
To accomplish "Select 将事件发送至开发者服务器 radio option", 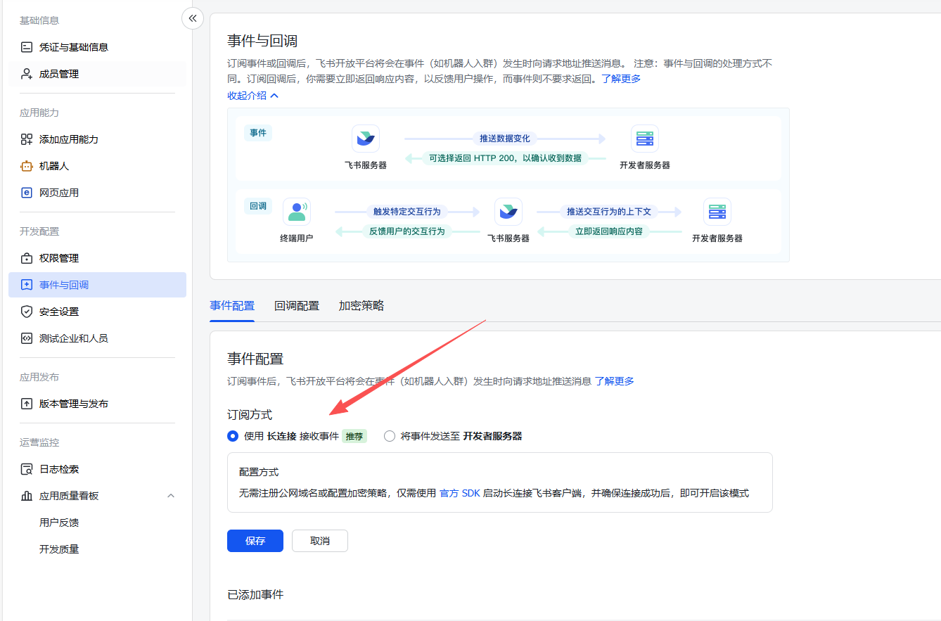I will (x=390, y=436).
